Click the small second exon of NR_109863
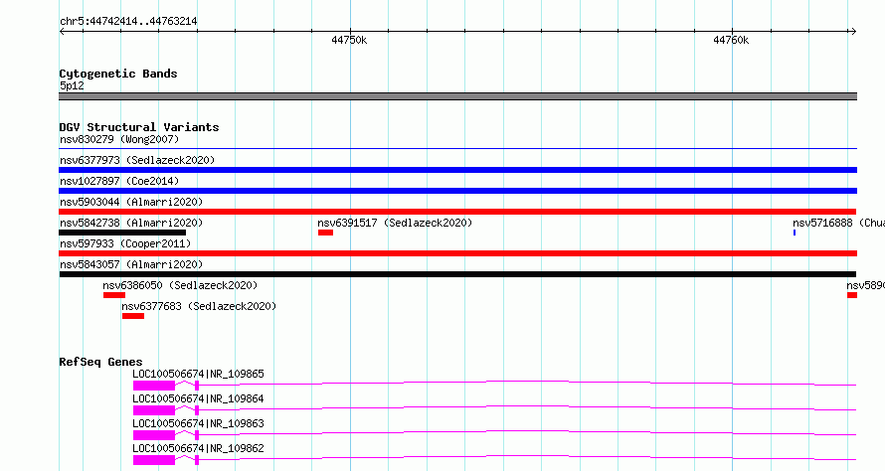 click(x=197, y=435)
